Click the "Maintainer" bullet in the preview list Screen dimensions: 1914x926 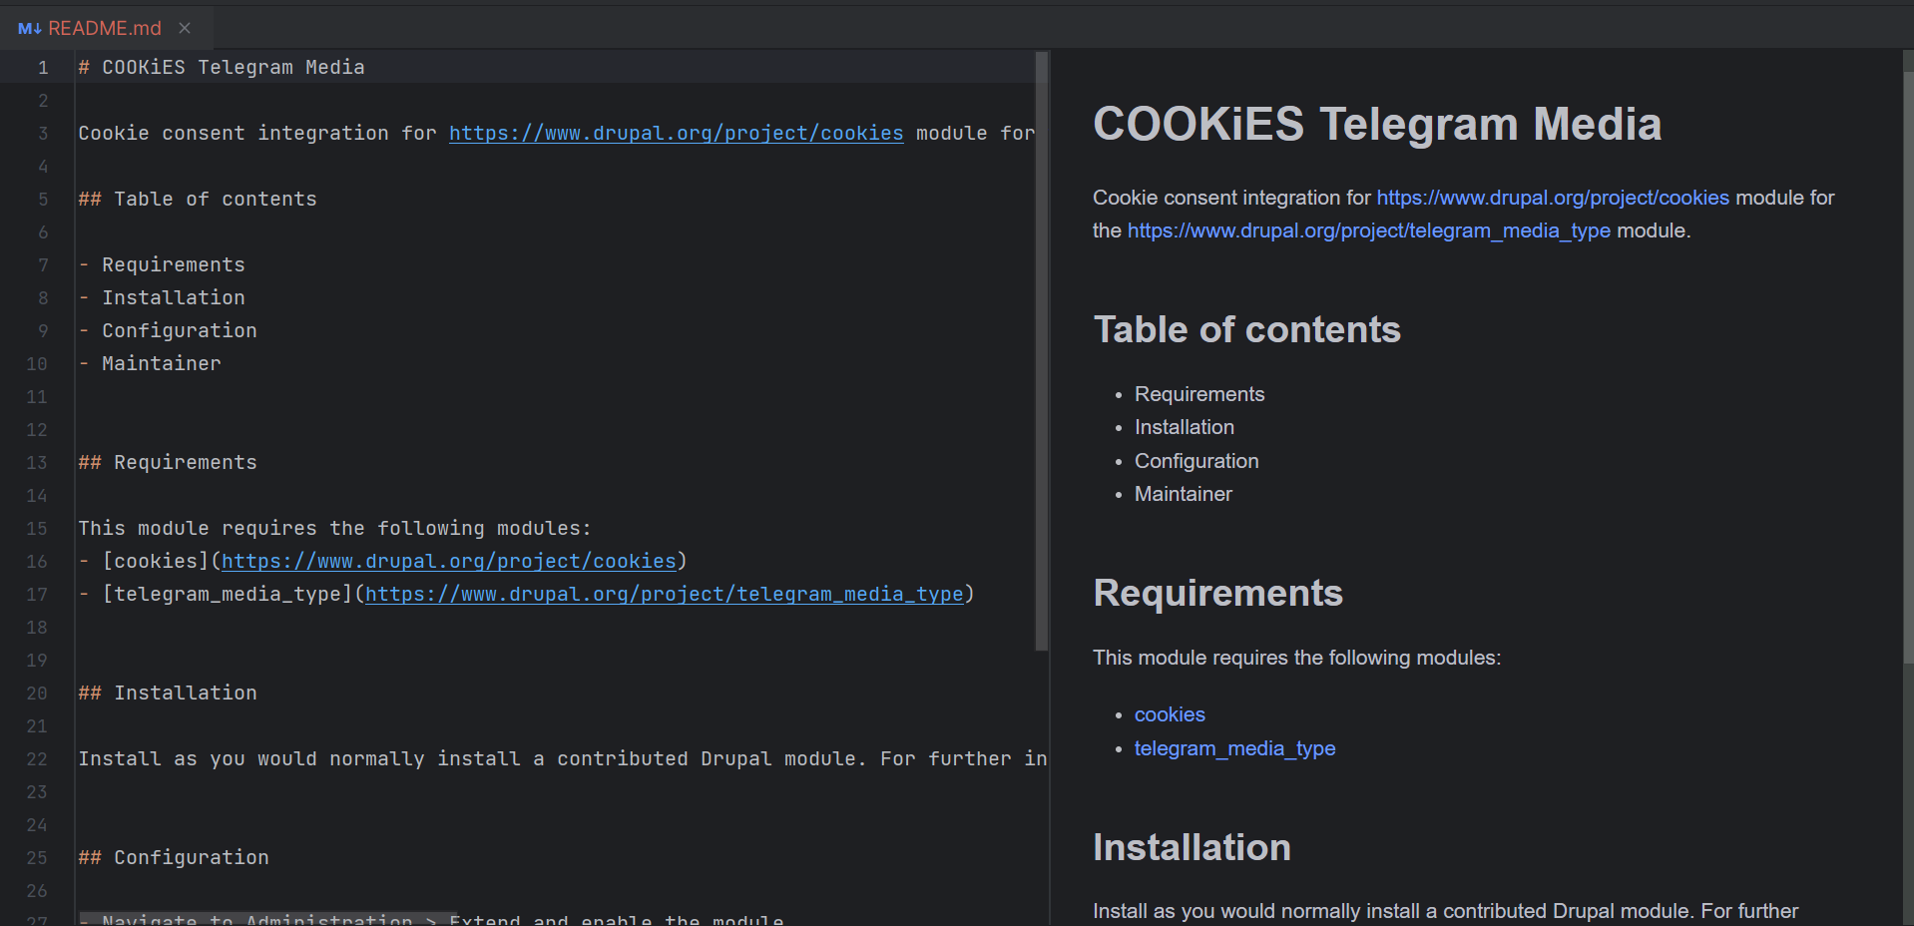pos(1183,494)
